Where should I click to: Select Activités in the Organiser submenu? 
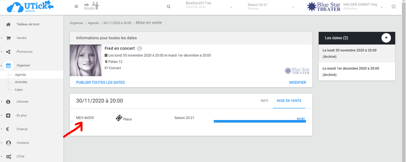[x=21, y=82]
